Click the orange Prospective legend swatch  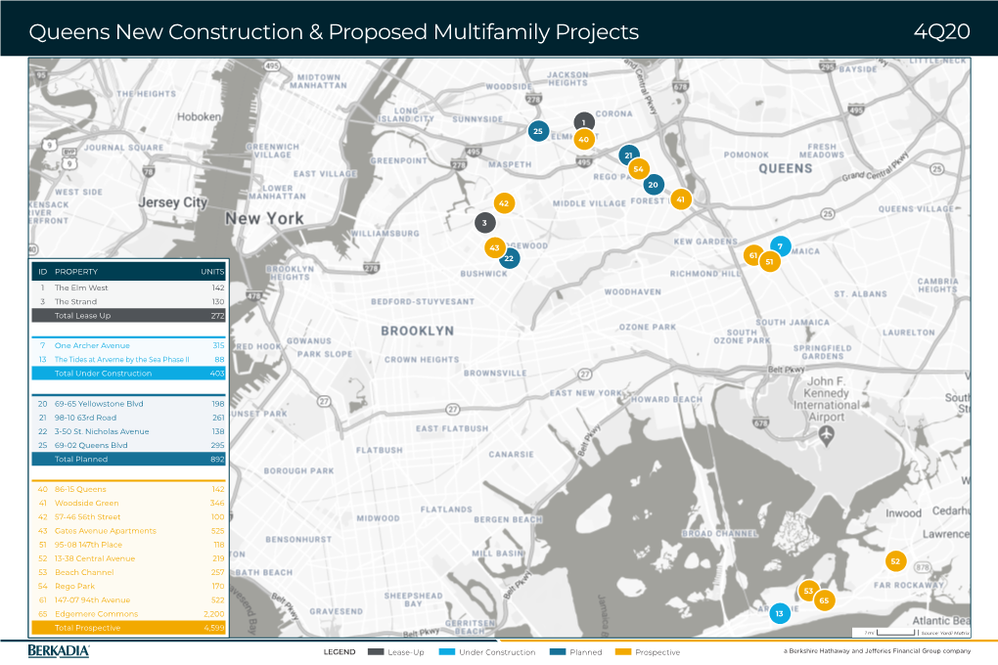[622, 652]
